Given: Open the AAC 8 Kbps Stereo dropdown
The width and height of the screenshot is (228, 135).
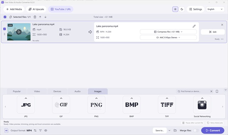Looking at the screenshot, I should click(168, 37).
